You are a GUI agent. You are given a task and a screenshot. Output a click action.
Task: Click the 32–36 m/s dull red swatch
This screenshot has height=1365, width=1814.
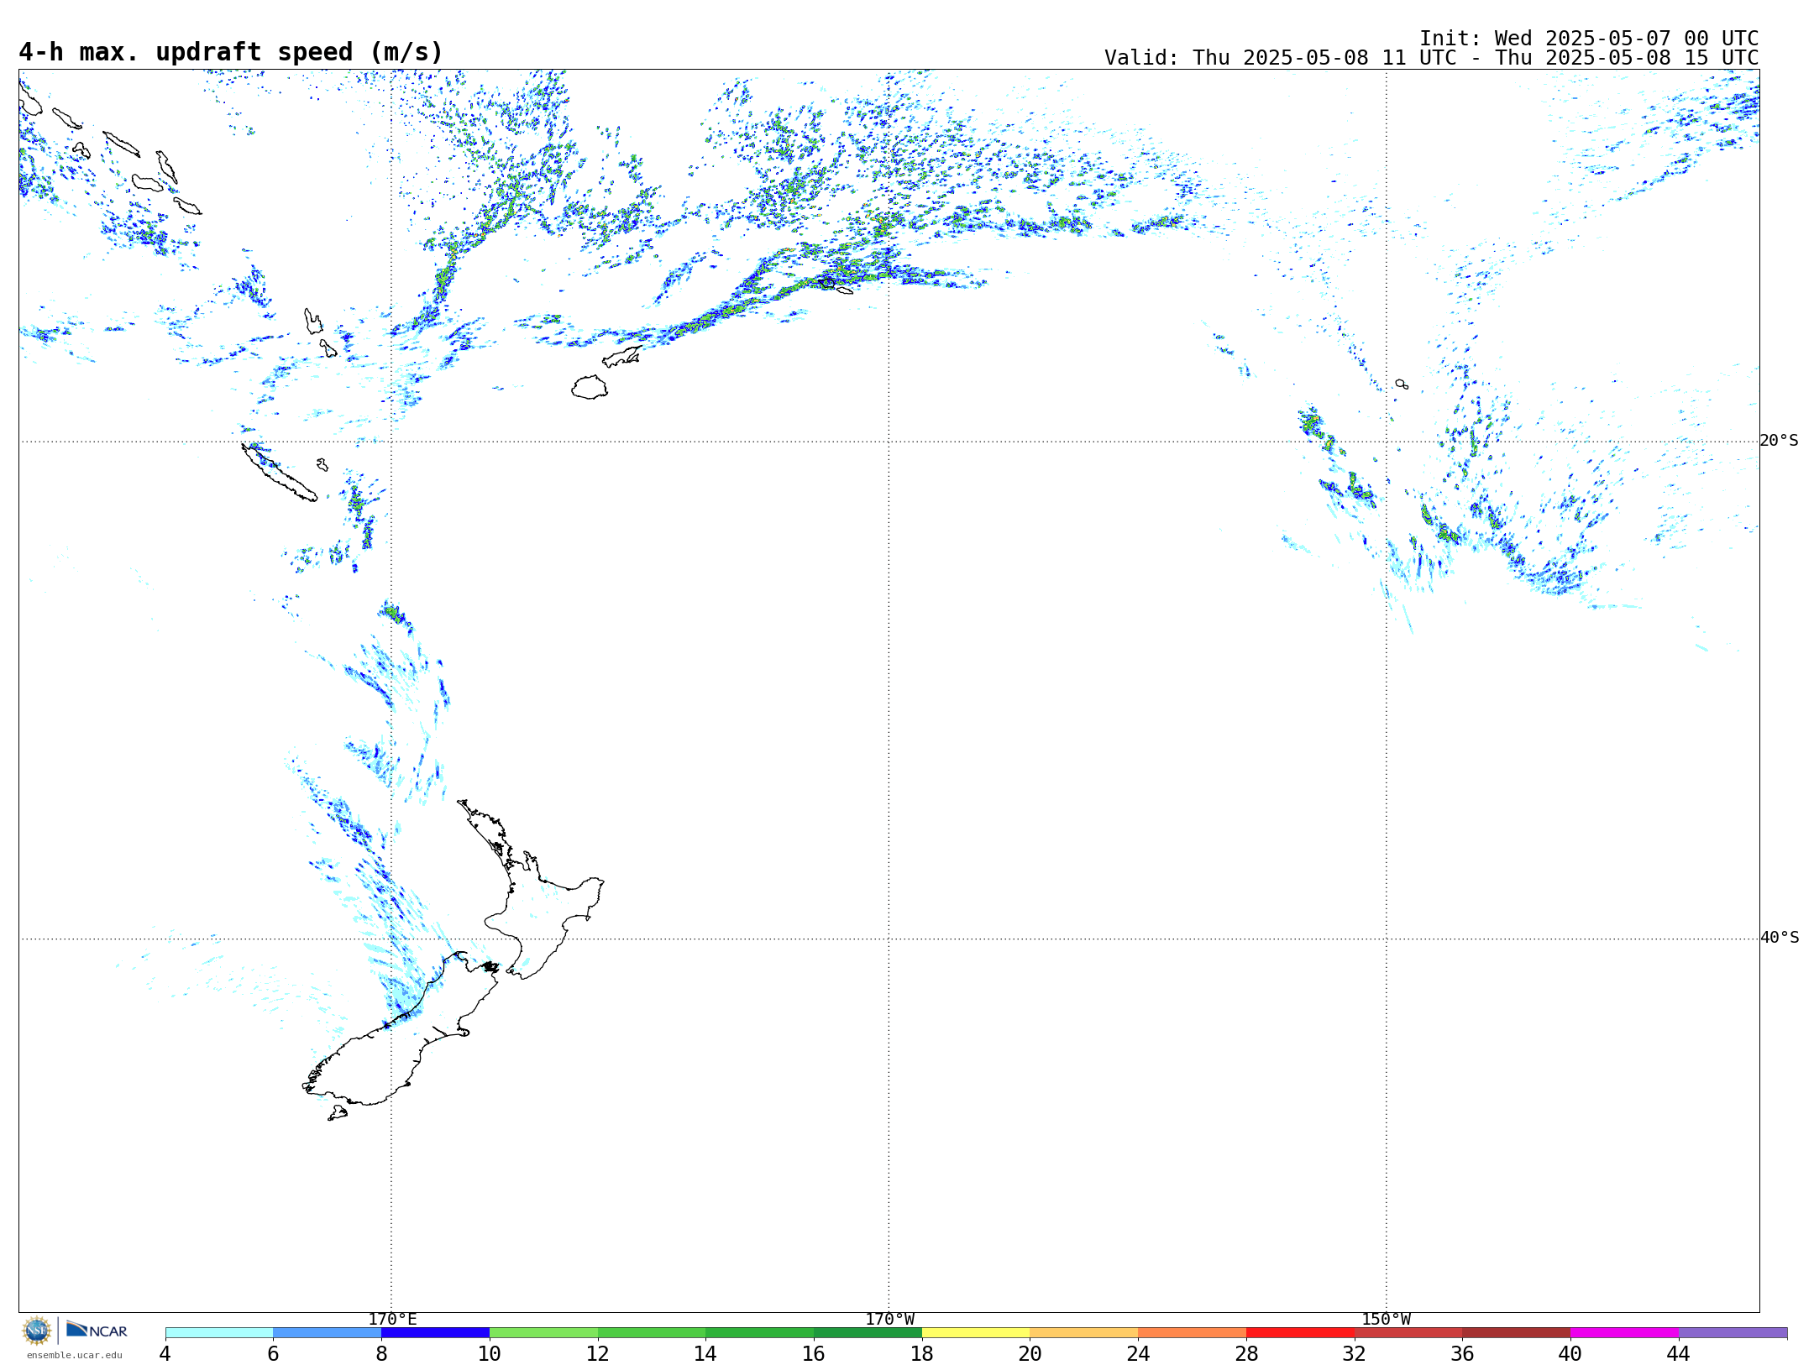coord(1408,1332)
